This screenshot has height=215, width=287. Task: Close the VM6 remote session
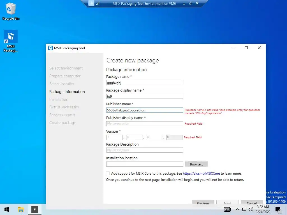[197, 3]
